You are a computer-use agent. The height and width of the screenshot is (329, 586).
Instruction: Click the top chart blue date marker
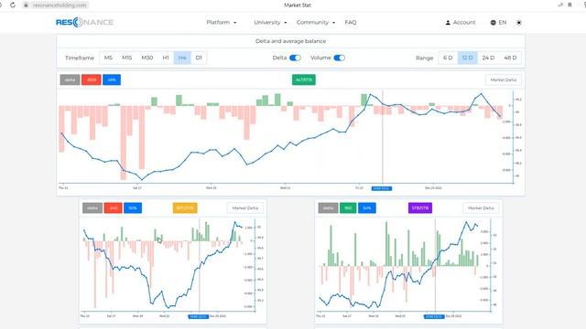coord(382,188)
